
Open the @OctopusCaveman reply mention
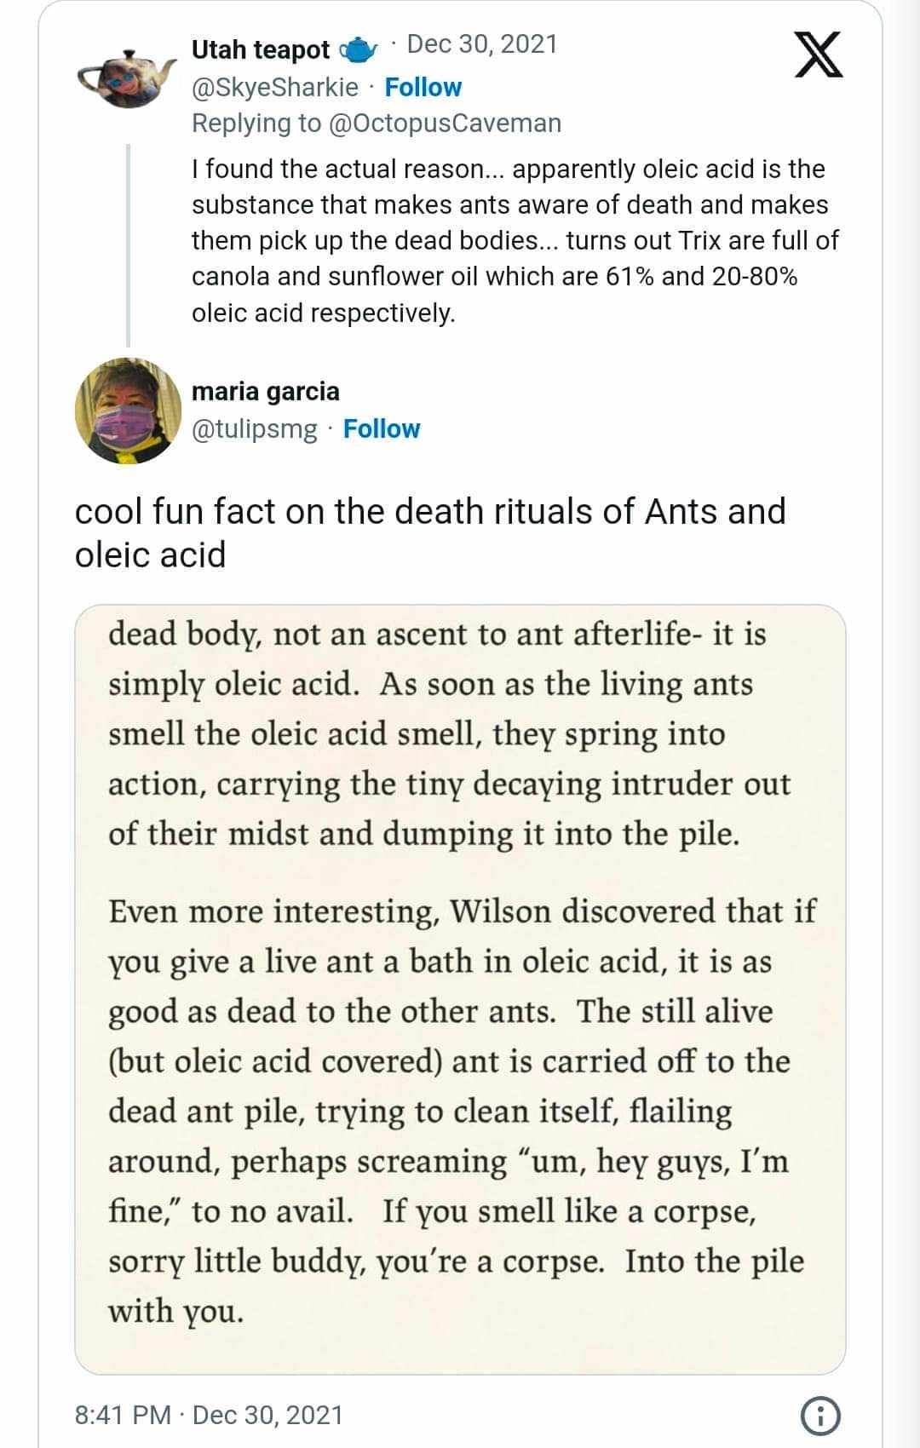[x=444, y=123]
